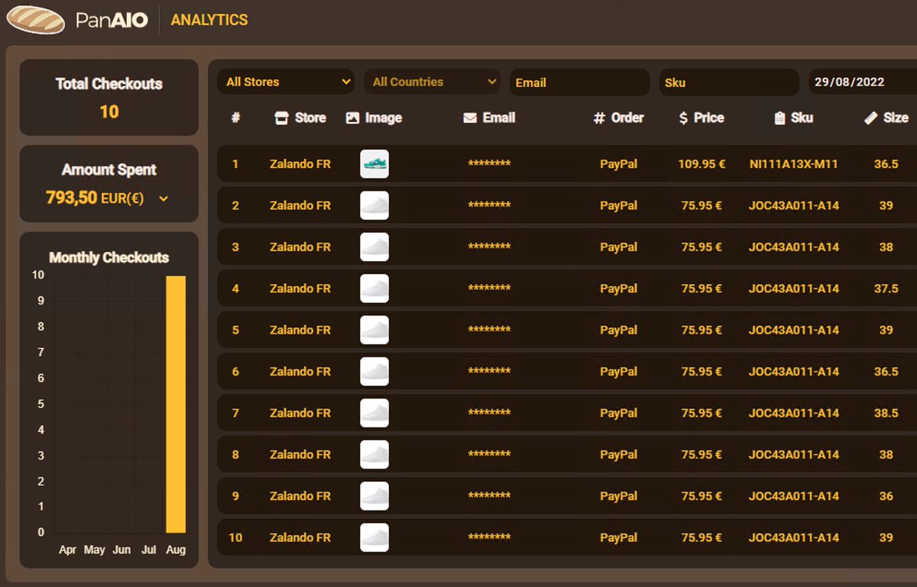Click the Email column envelope icon

point(470,118)
